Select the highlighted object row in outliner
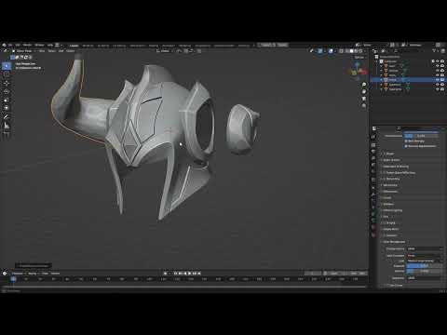 pos(408,80)
